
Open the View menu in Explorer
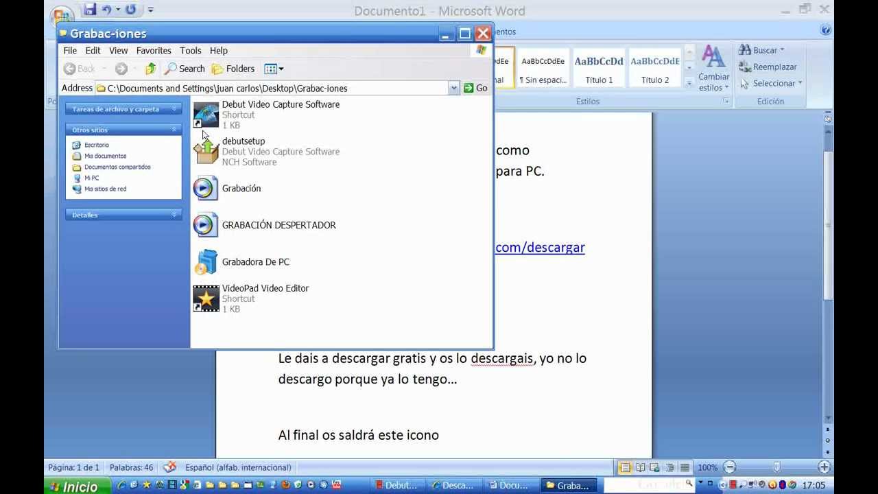pos(118,51)
